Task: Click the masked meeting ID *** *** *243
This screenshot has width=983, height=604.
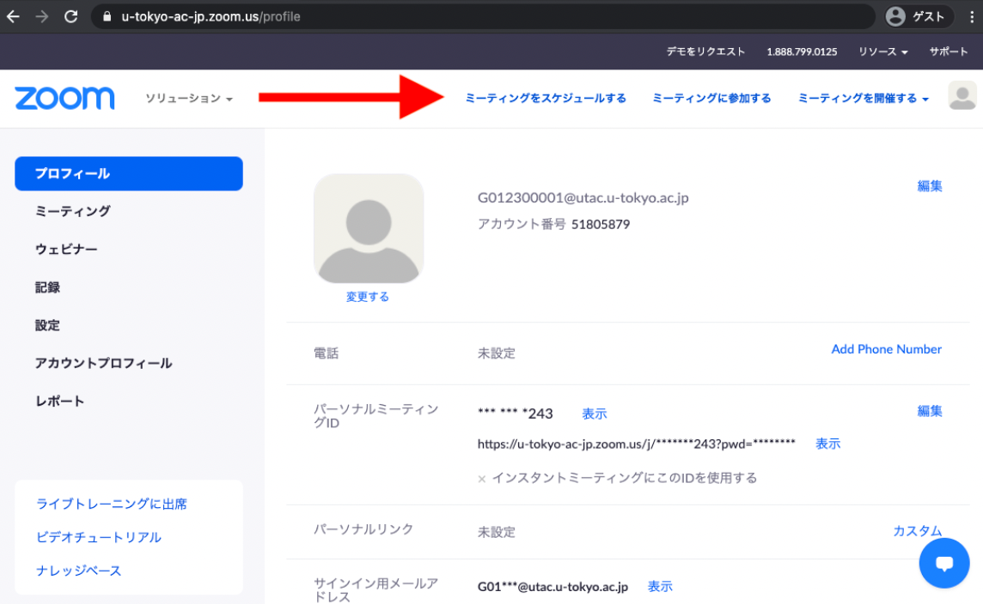Action: [516, 414]
